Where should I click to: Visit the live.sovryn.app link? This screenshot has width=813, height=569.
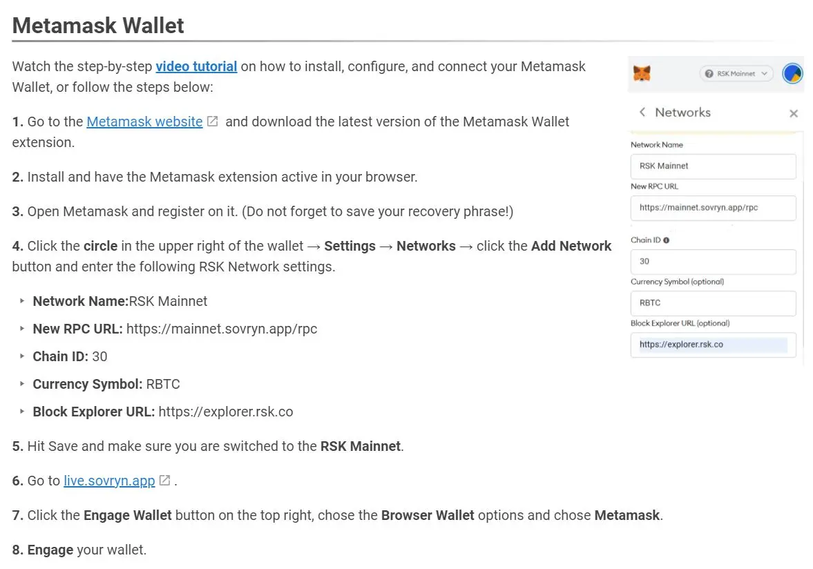[x=109, y=481]
